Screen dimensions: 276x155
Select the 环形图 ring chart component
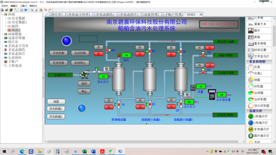point(259,86)
